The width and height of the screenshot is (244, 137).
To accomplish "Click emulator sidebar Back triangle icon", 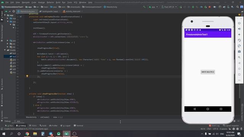I will [x=239, y=63].
